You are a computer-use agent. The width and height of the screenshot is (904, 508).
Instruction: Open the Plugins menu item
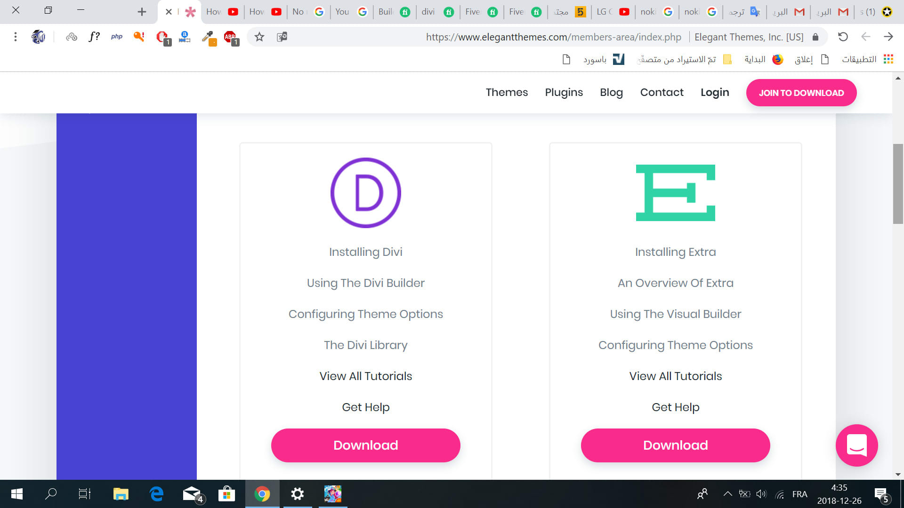564,92
